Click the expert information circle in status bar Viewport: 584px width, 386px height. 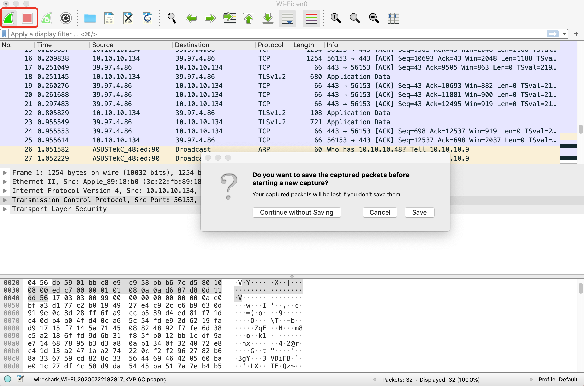[x=8, y=379]
